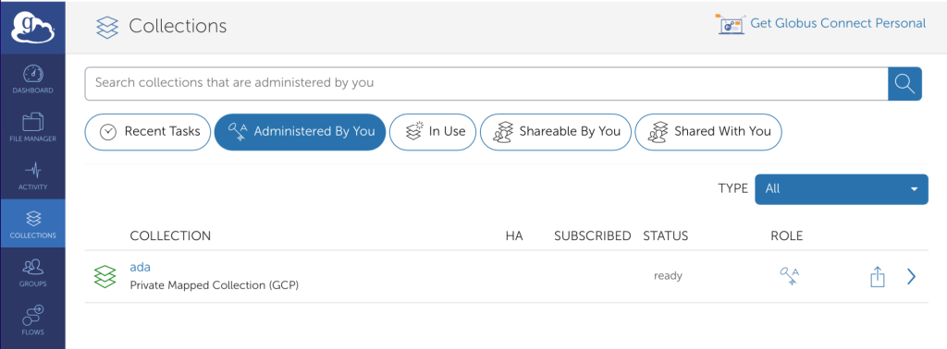This screenshot has height=349, width=947.
Task: Go to Activity in the sidebar
Action: point(32,175)
